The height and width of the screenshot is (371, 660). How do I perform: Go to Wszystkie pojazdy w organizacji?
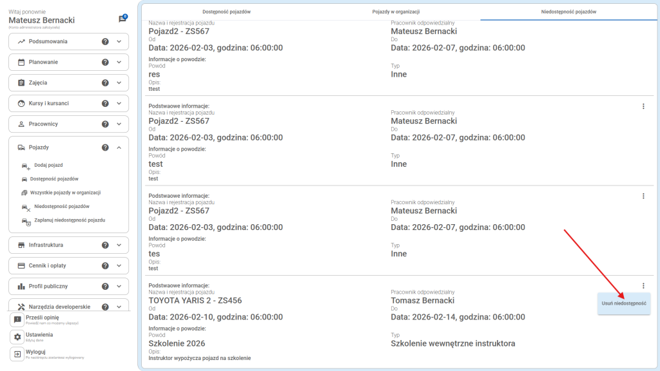point(65,193)
